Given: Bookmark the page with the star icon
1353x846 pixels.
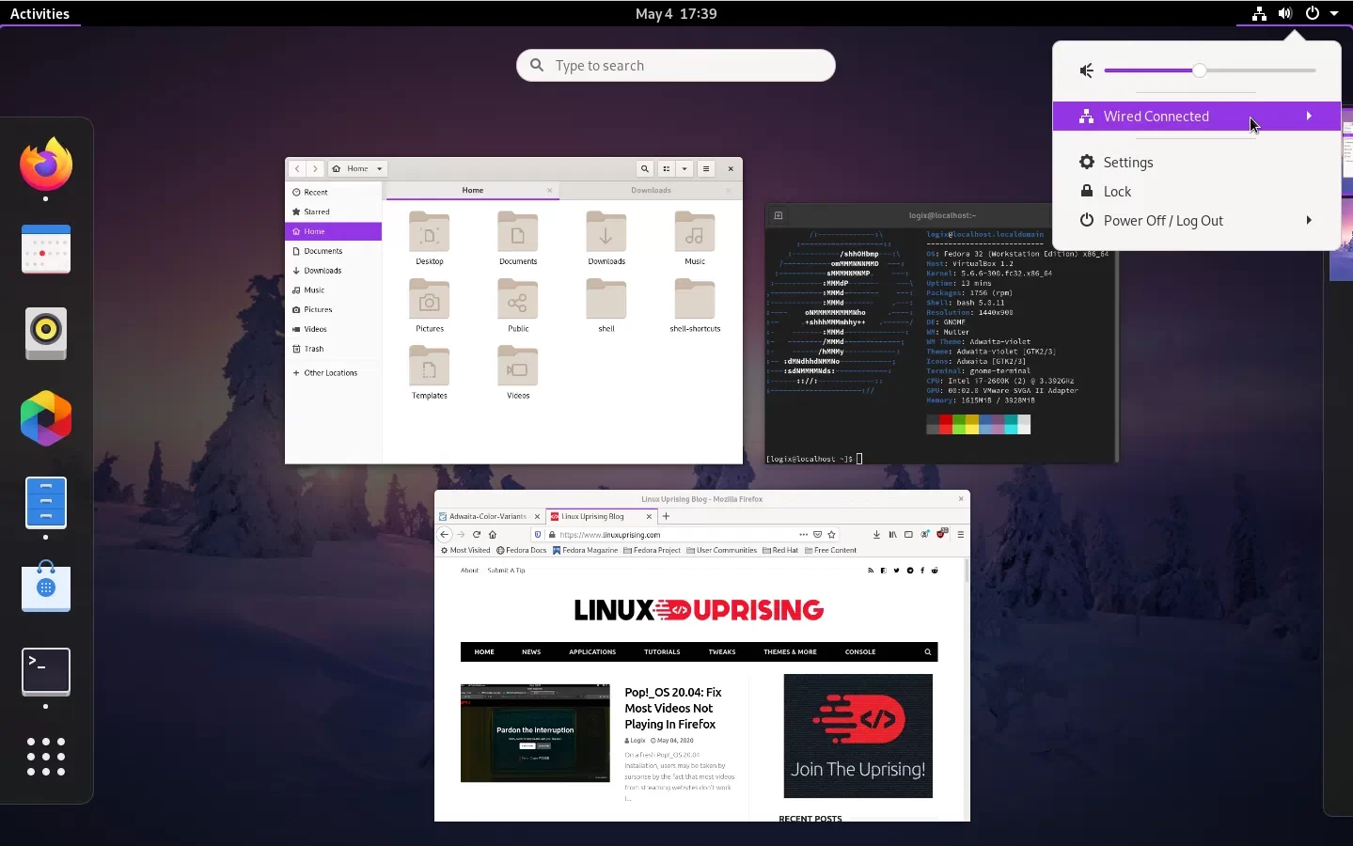Looking at the screenshot, I should pos(832,534).
